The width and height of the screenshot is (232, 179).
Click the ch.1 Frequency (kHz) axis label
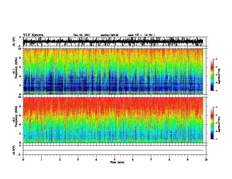click(15, 68)
